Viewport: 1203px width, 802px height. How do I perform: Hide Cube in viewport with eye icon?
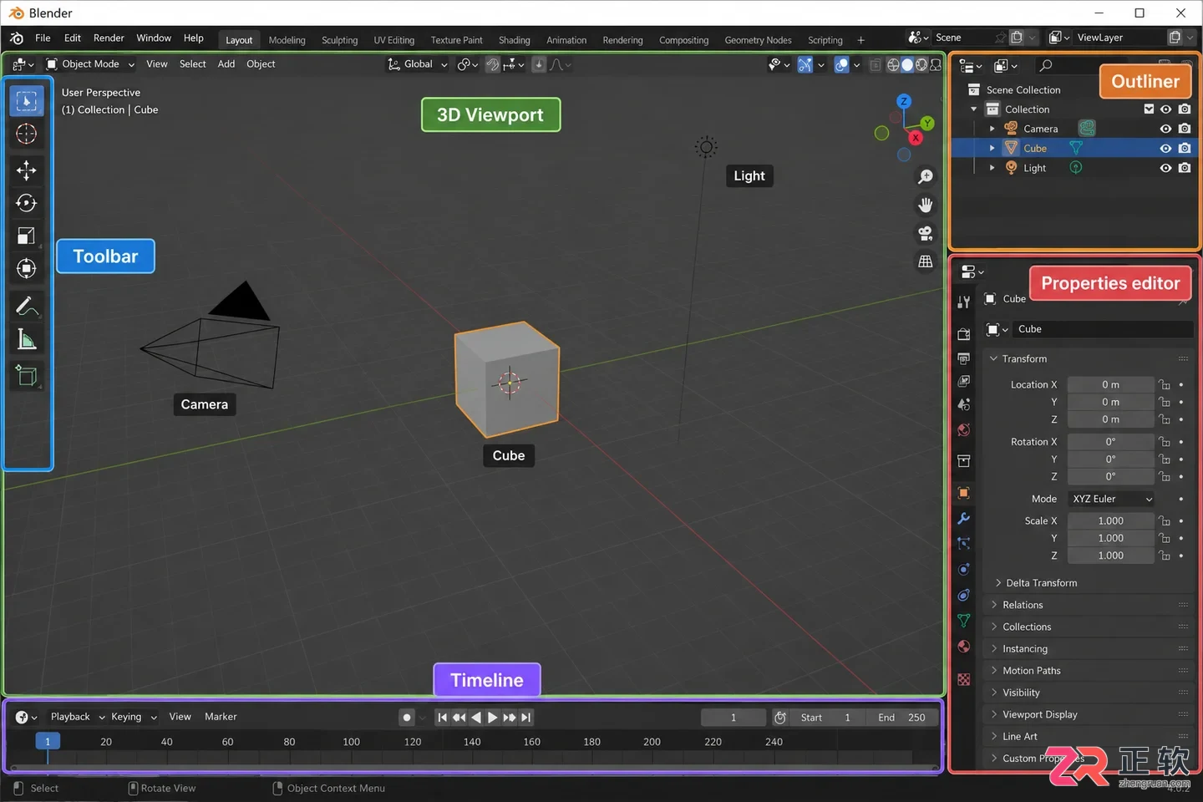1165,149
